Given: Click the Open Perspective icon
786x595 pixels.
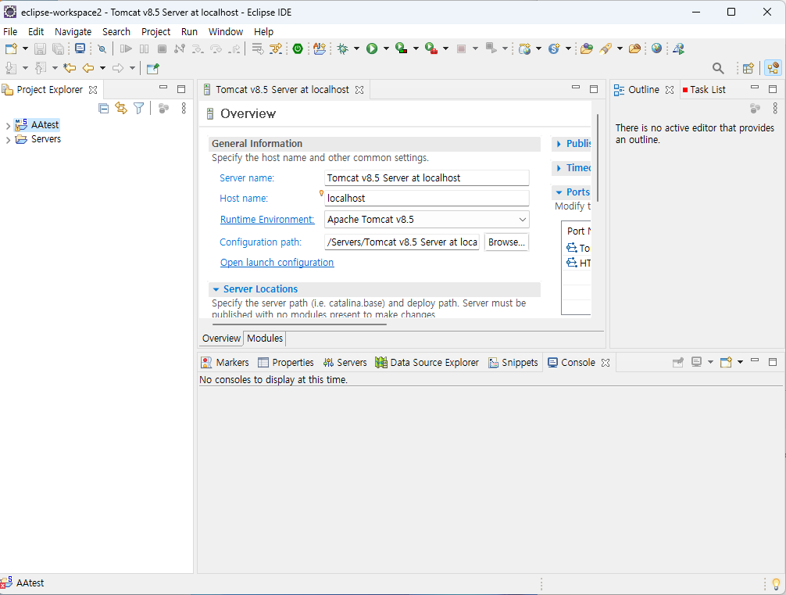Looking at the screenshot, I should click(x=748, y=68).
